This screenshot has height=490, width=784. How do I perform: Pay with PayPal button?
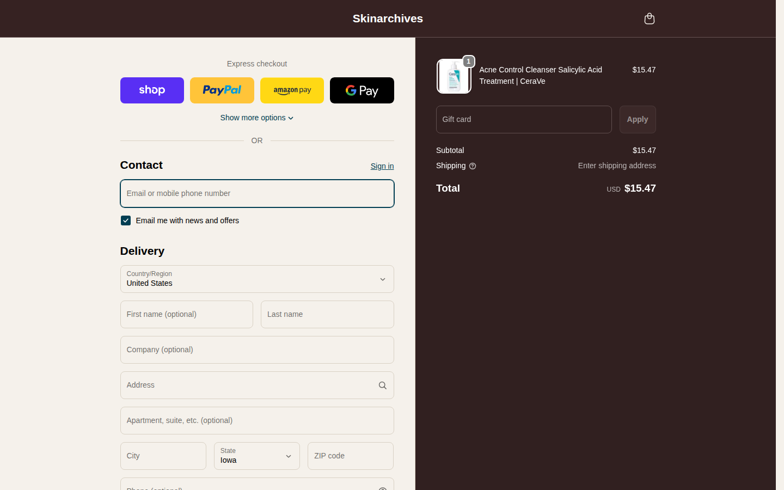coord(222,90)
